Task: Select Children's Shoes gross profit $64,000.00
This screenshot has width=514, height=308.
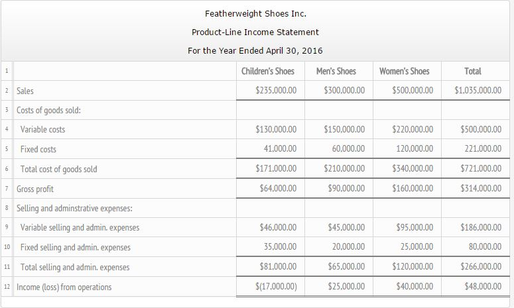Action: [x=276, y=189]
